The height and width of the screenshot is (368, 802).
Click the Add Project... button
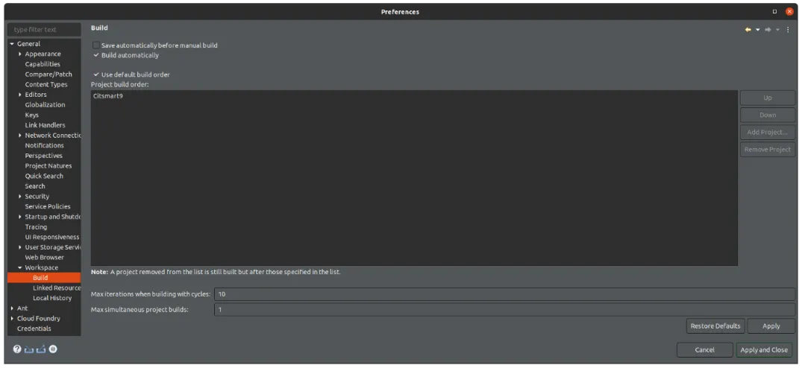767,132
